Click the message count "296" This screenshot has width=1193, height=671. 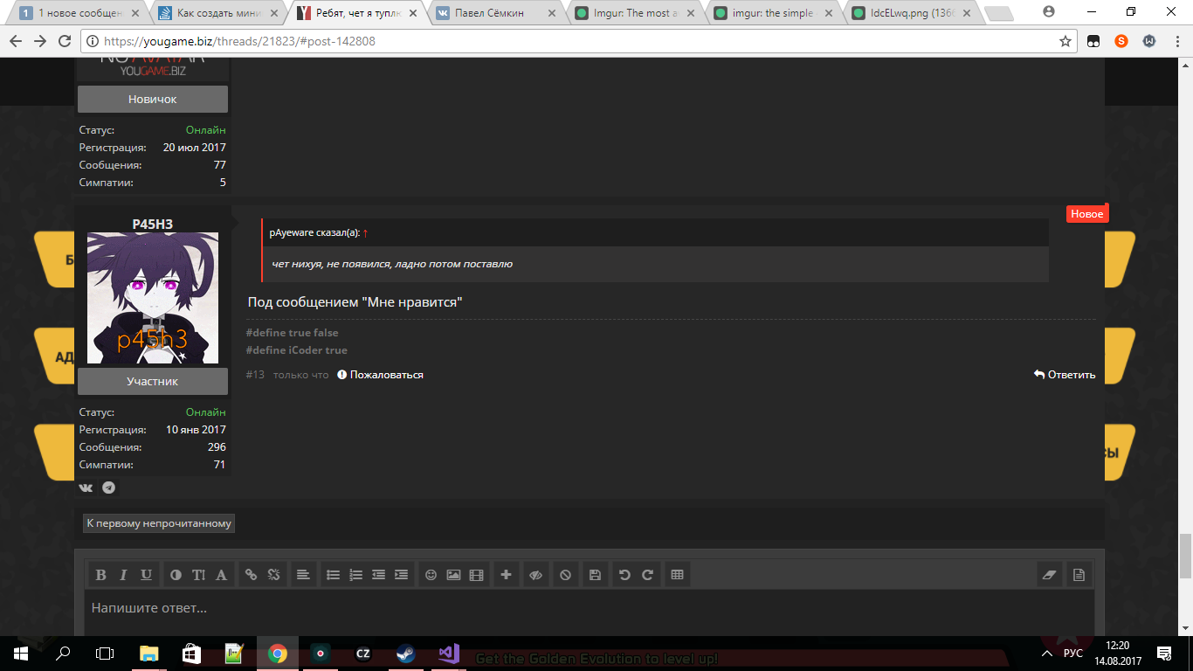(x=217, y=447)
